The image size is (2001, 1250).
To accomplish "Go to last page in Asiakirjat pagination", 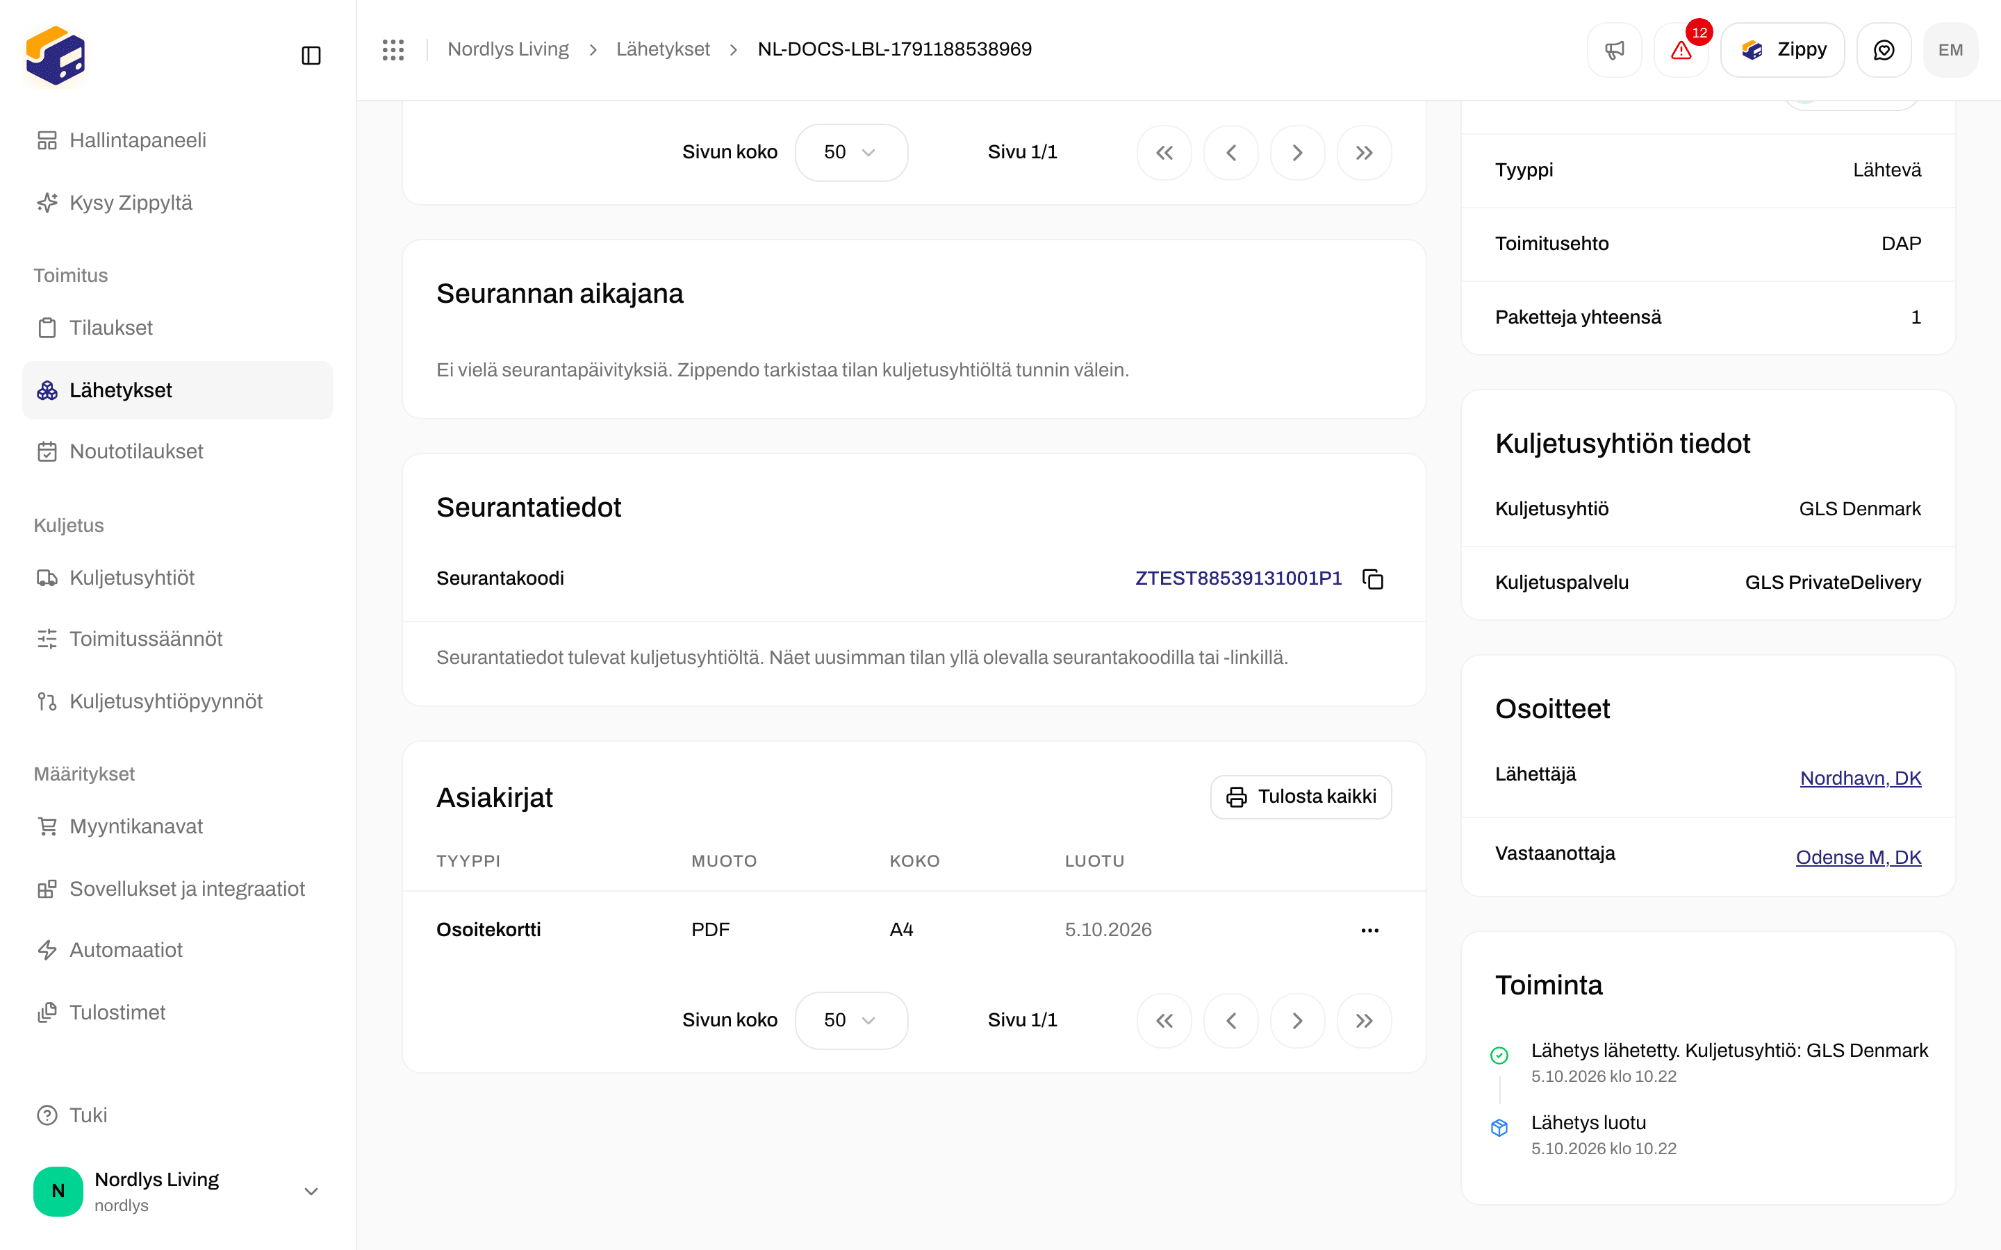I will 1365,1020.
